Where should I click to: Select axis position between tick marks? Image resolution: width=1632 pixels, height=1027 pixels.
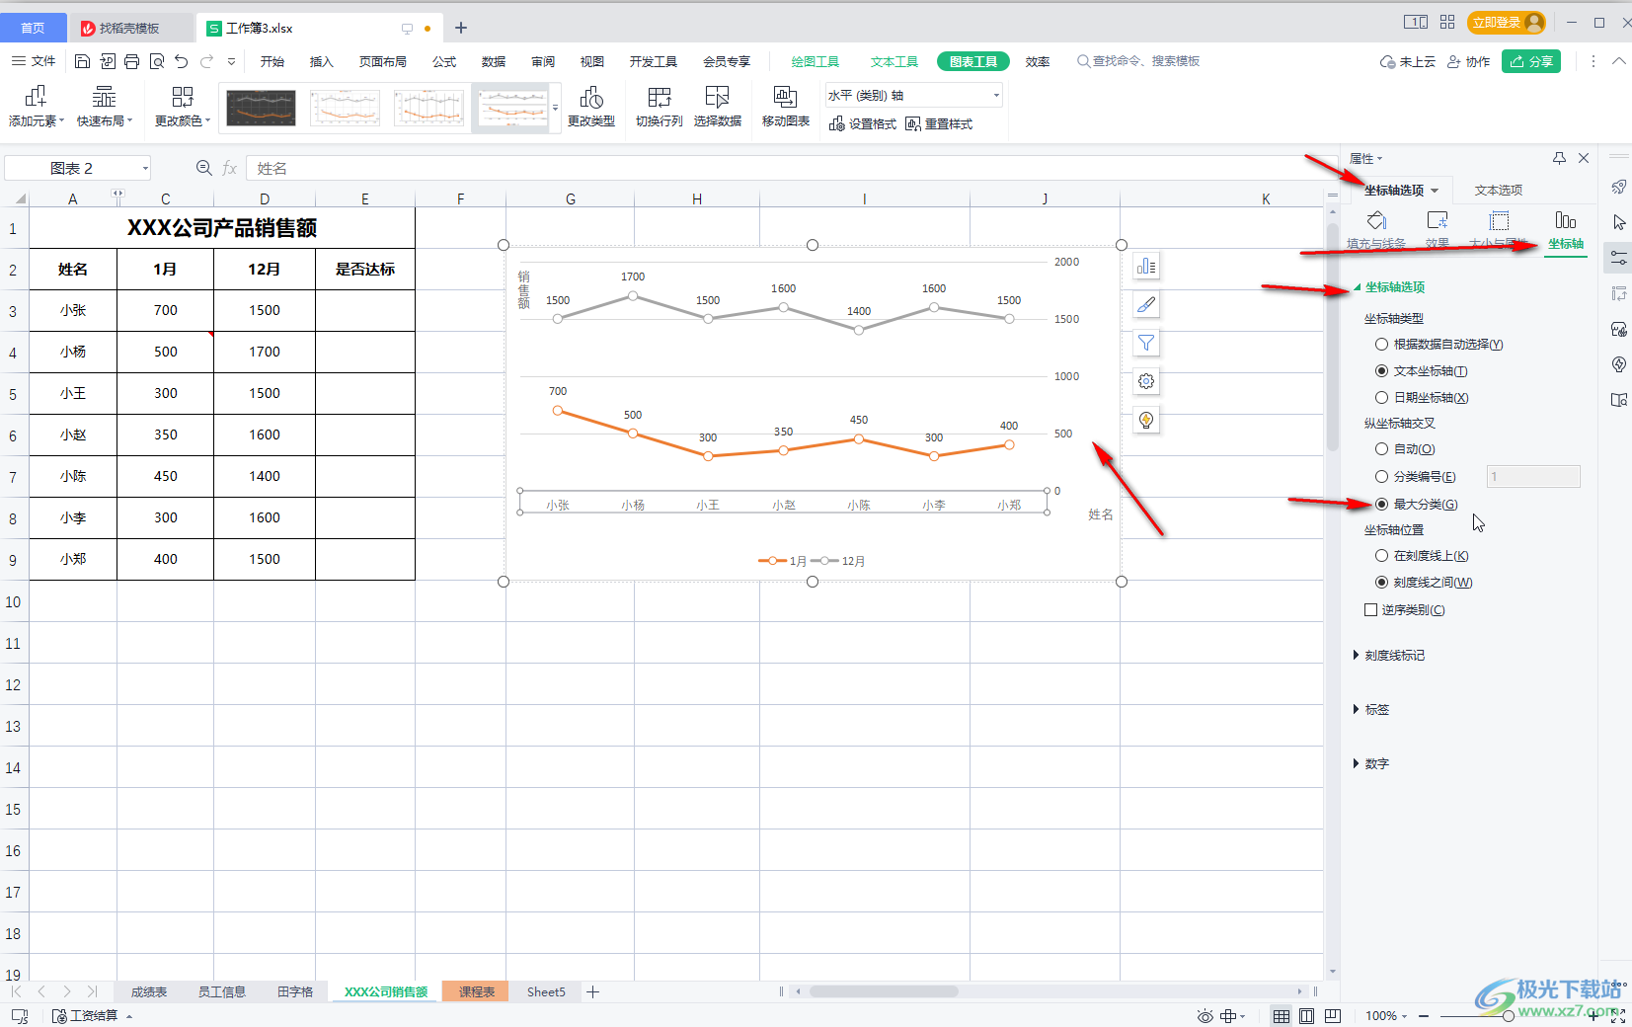click(x=1381, y=583)
